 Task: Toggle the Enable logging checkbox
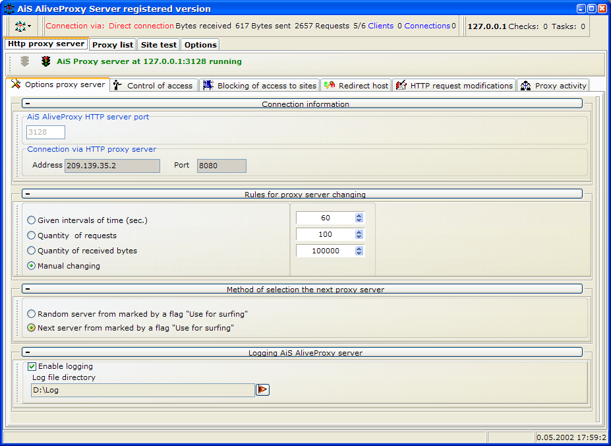32,366
